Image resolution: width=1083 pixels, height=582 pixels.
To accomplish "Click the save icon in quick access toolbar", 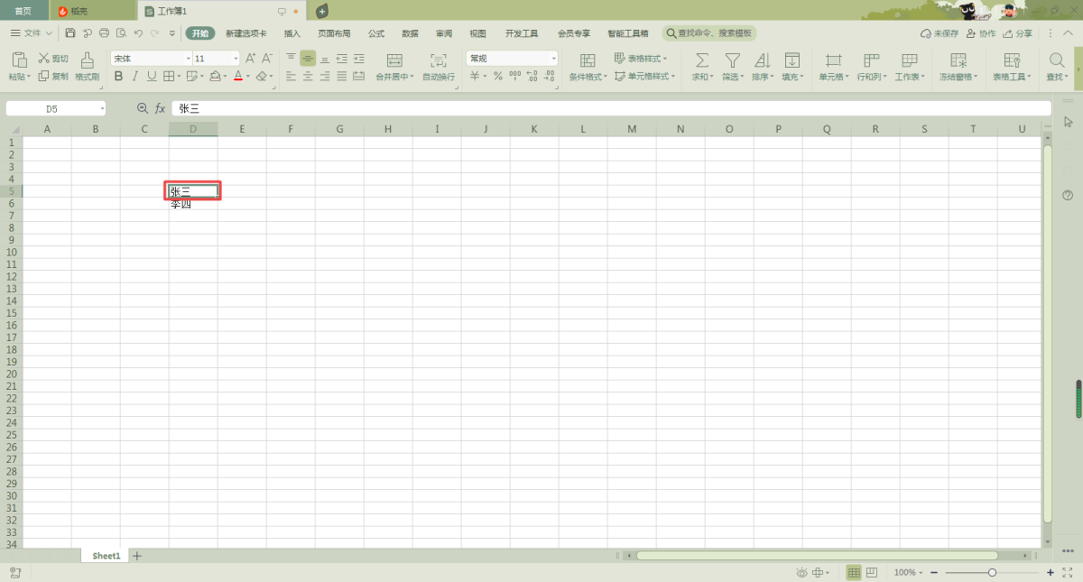I will coord(70,33).
